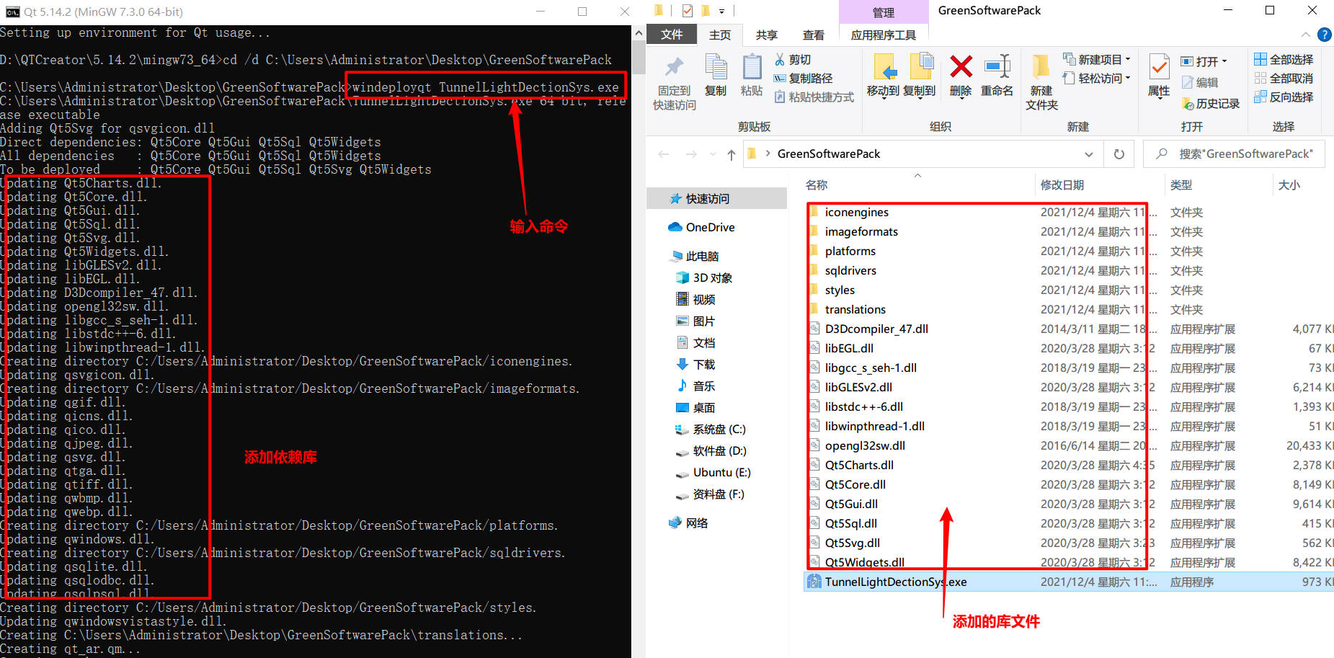Click the Copy To (复制到) icon
Image resolution: width=1334 pixels, height=658 pixels.
pyautogui.click(x=921, y=68)
